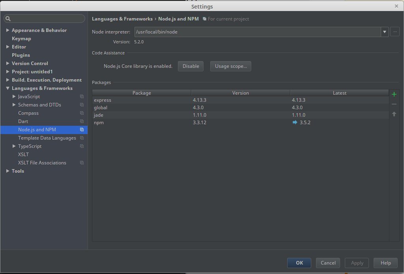The height and width of the screenshot is (274, 404).
Task: Expand Build, Execution, Deployment section
Action: tap(8, 80)
